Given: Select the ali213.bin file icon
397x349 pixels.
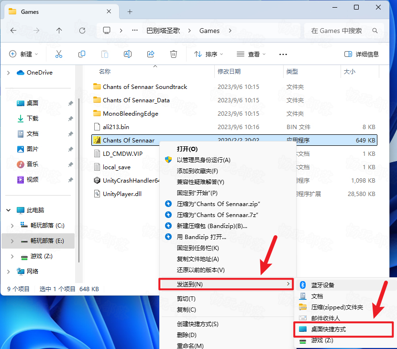Looking at the screenshot, I should pyautogui.click(x=97, y=127).
